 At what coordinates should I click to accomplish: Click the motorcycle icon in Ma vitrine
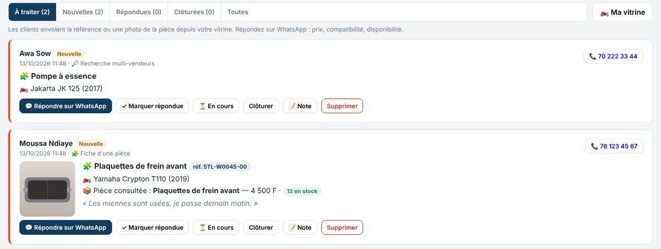coord(604,12)
